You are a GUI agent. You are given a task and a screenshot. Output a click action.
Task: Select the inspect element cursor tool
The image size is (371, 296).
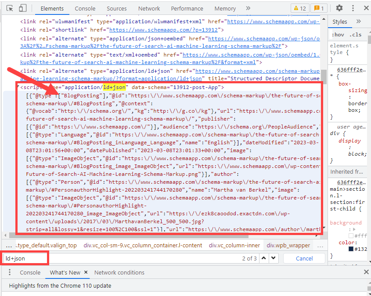10,8
